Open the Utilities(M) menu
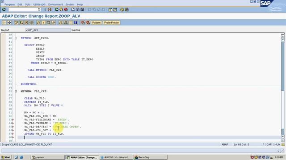Viewport: 286px width, 160px height. (39, 4)
